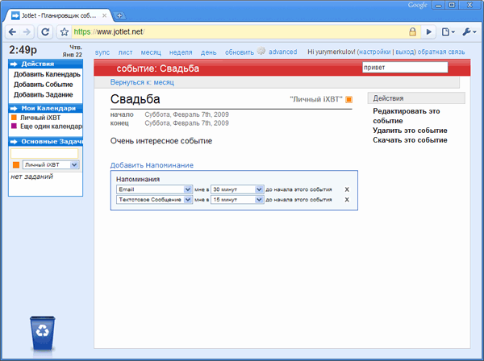
Task: Click the выход logout link
Action: coord(405,52)
